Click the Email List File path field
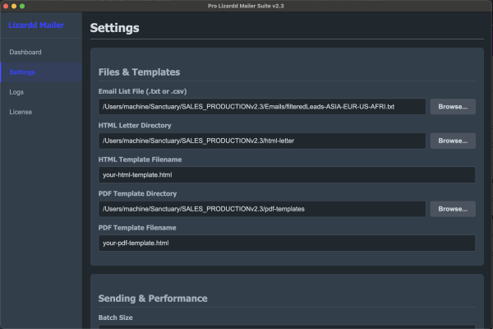The image size is (493, 329). [261, 107]
